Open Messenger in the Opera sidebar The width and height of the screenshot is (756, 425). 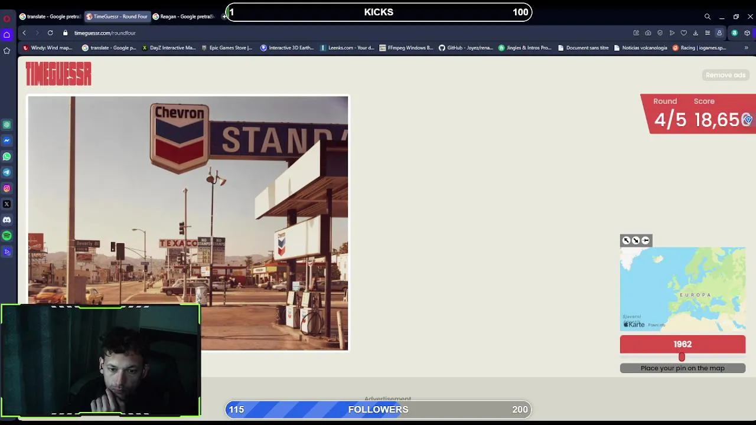tap(7, 140)
